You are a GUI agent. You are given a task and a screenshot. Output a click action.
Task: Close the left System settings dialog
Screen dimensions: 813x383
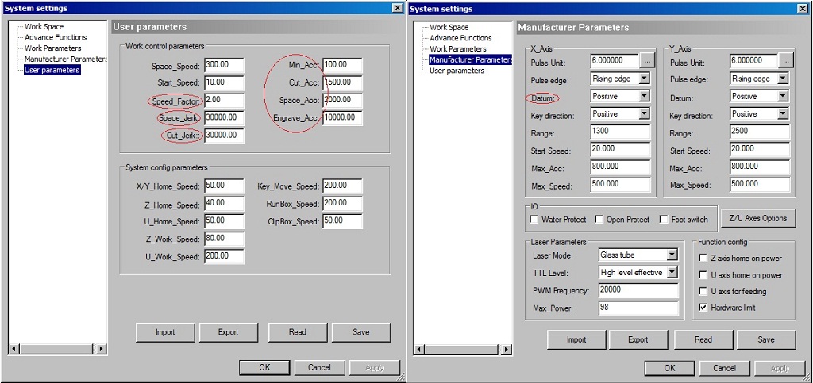click(397, 8)
